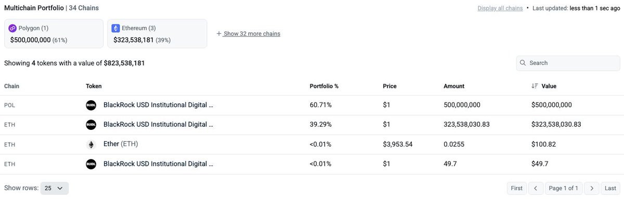Image resolution: width=624 pixels, height=199 pixels.
Task: Click the Polygon chain logo icon
Action: [12, 28]
